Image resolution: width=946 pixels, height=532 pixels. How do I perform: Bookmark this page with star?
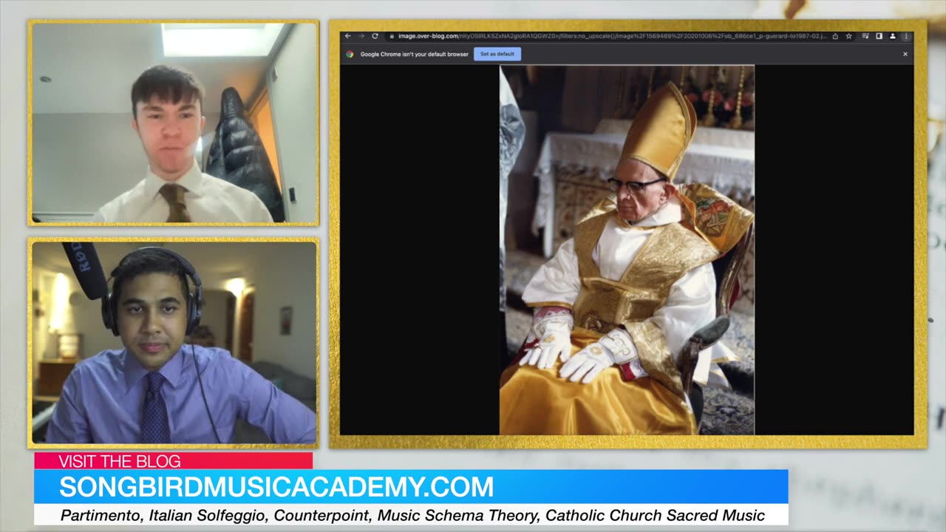tap(848, 36)
